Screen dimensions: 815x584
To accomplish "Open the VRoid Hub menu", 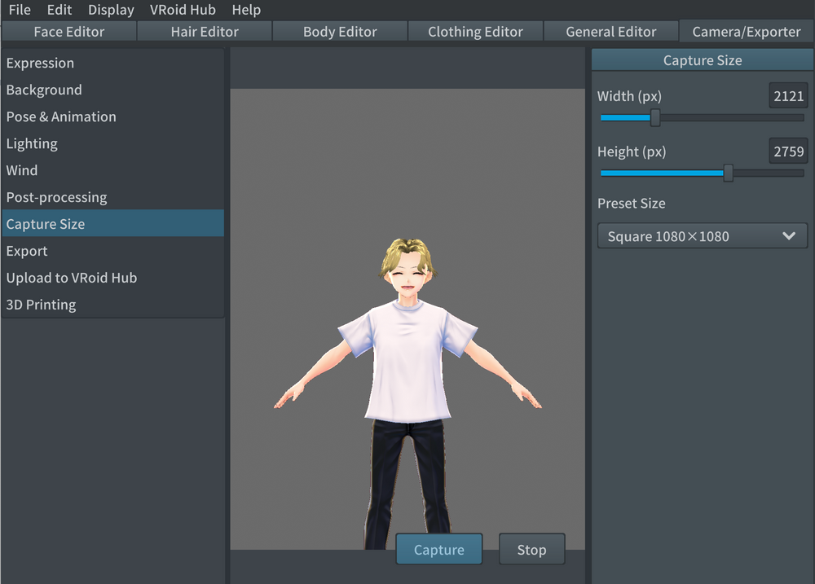I will coord(183,10).
